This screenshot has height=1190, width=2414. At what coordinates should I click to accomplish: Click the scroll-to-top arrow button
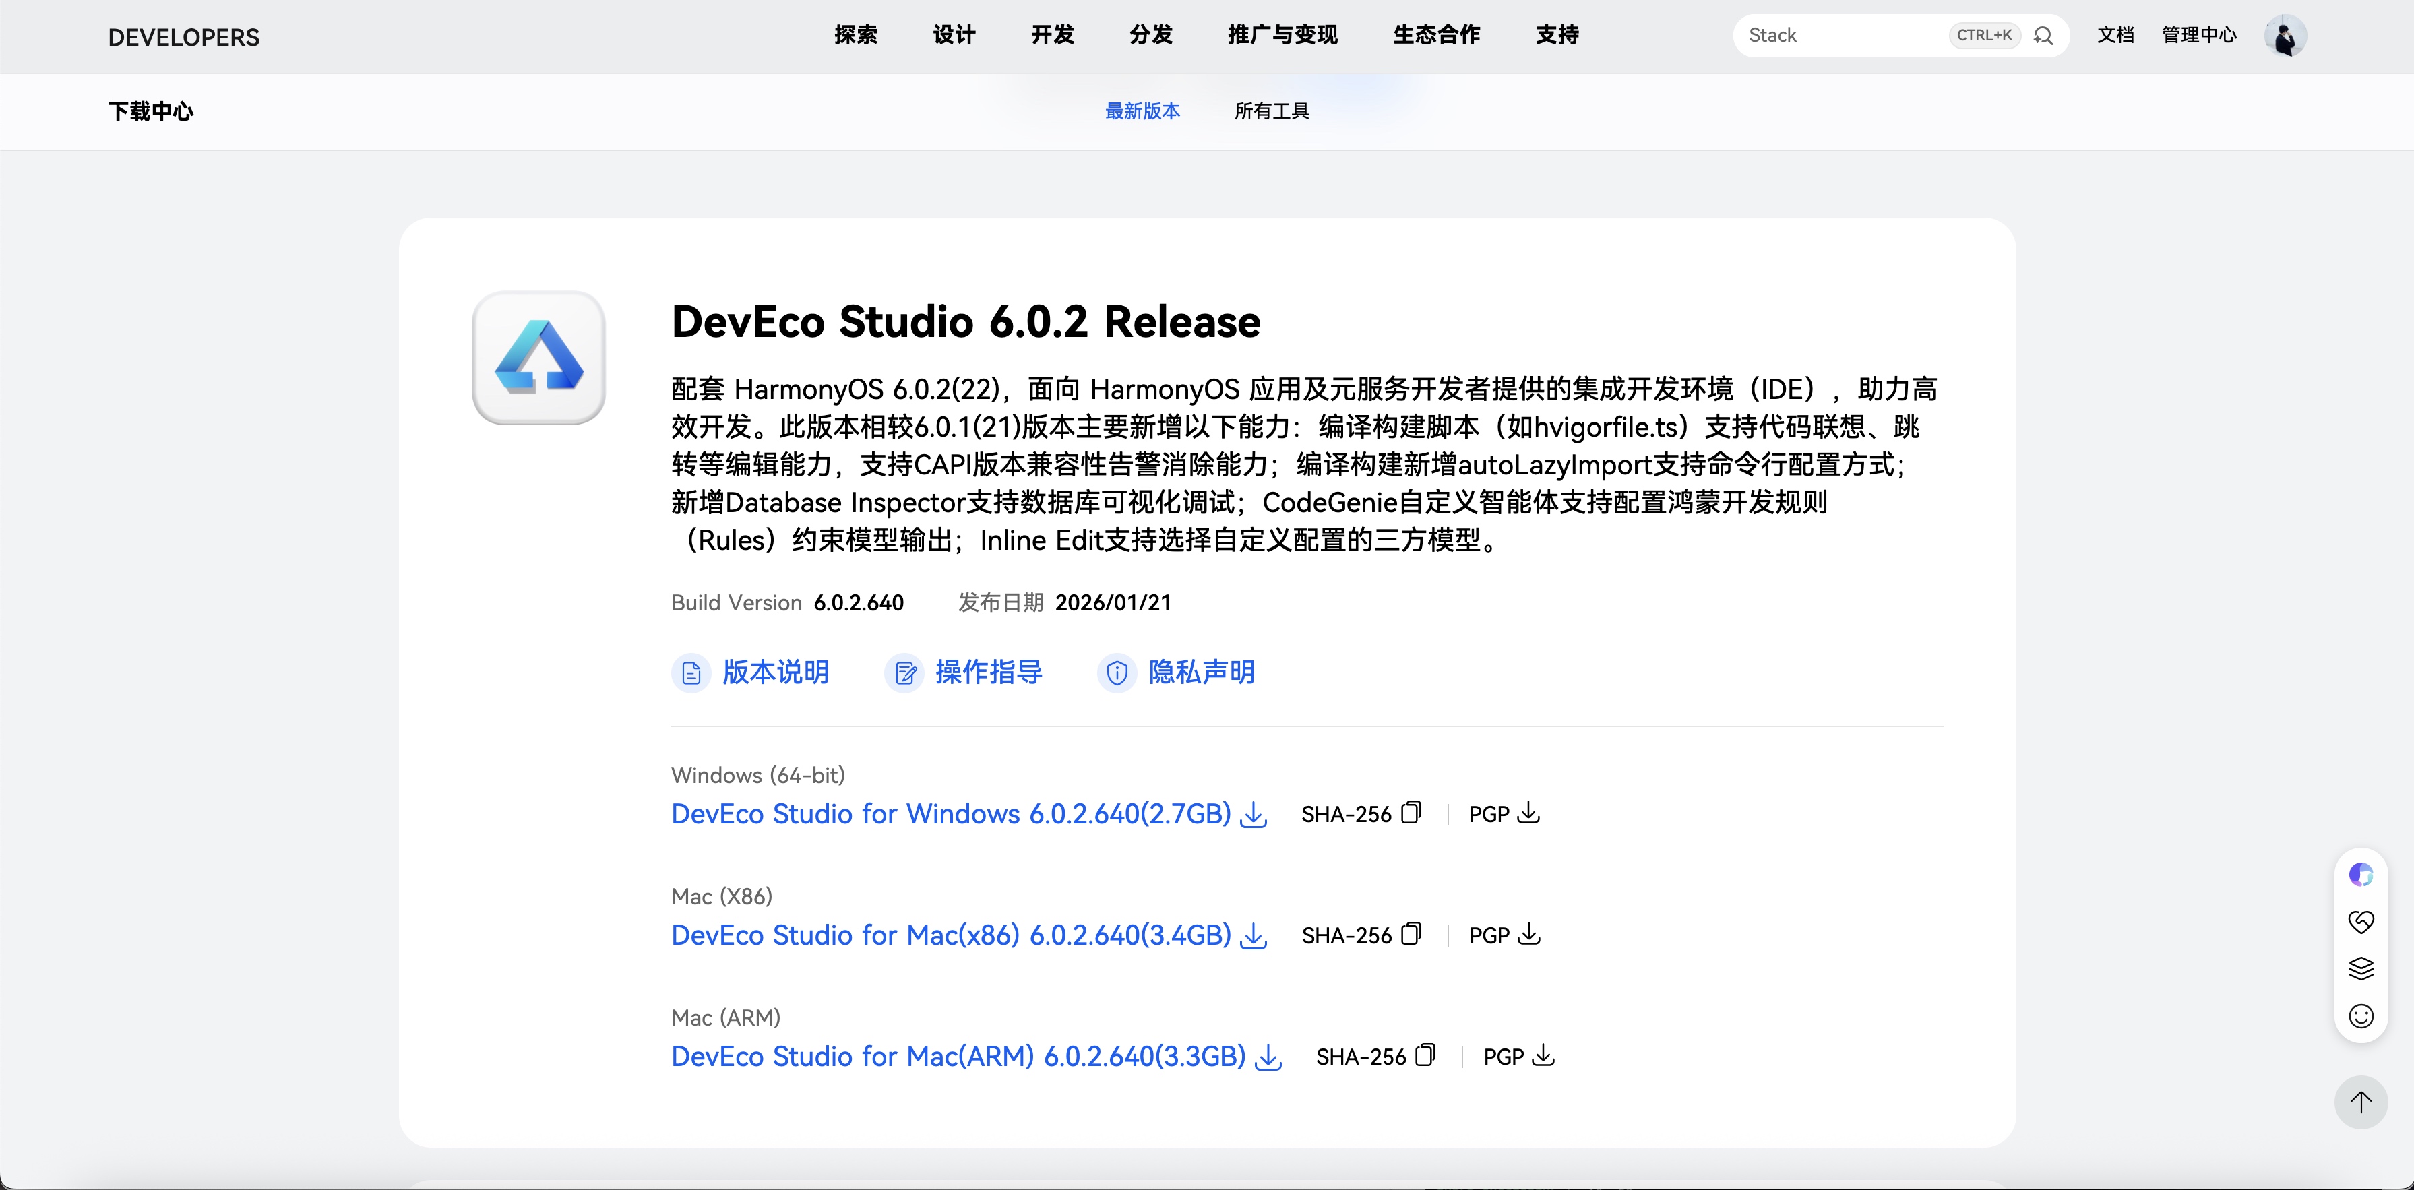2361,1102
